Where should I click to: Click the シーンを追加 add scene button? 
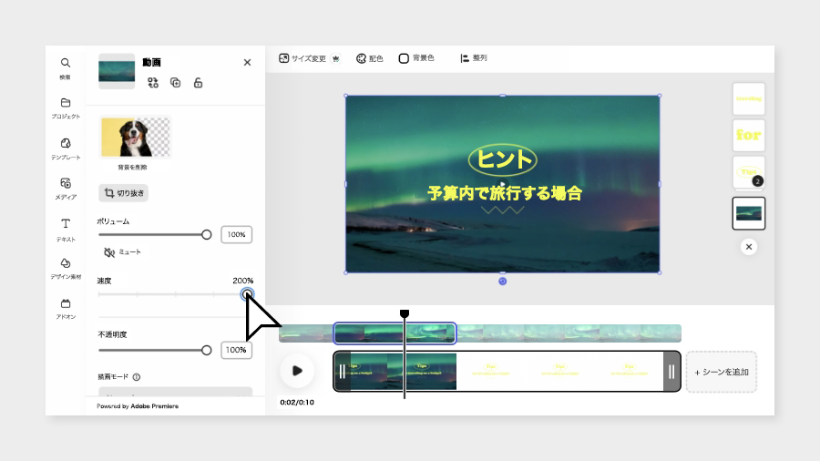[722, 372]
